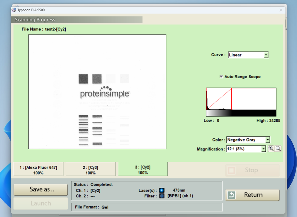Screen dimensions: 297x217
Task: Close the Typhoon FLA 9500 window
Action: [x=281, y=10]
